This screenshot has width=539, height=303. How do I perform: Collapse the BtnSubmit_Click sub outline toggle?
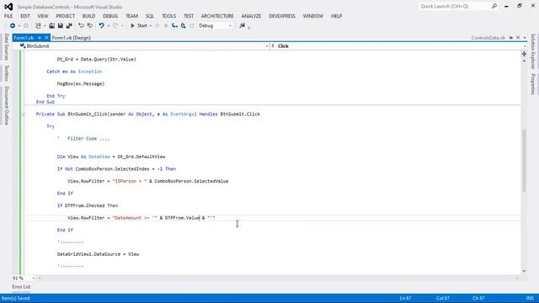pos(24,114)
